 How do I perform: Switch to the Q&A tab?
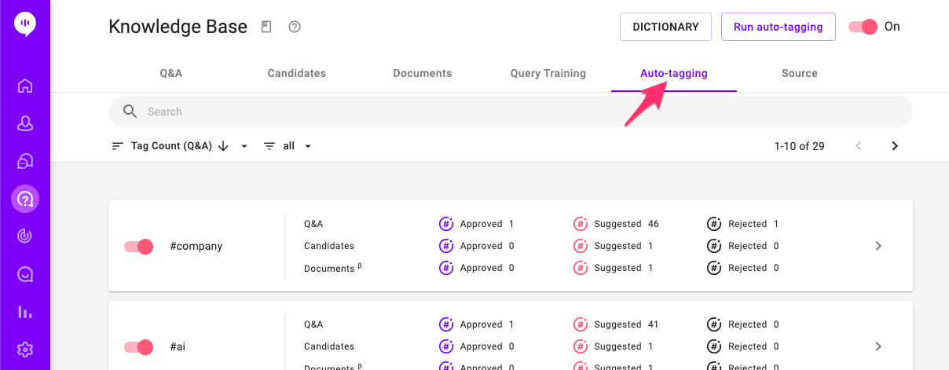tap(171, 73)
